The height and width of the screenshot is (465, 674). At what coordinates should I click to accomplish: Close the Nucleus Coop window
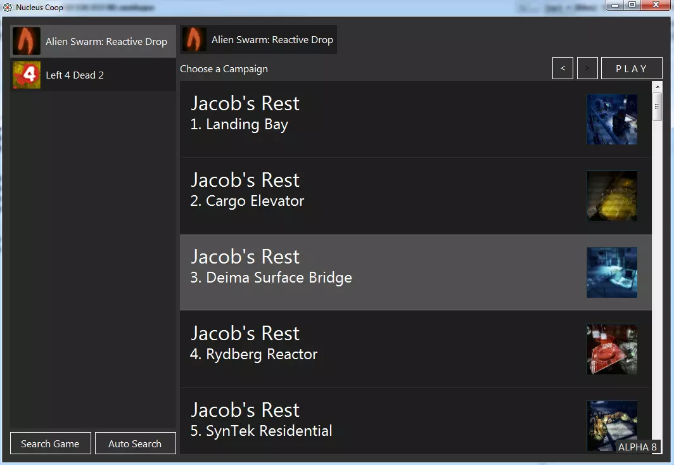[656, 5]
